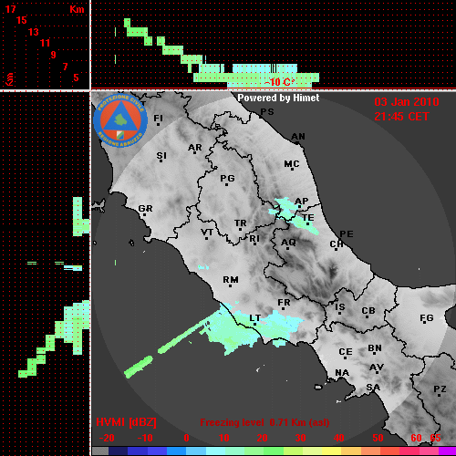This screenshot has width=456, height=456.
Task: Click the '11' km altitude scale label
Action: coord(45,43)
